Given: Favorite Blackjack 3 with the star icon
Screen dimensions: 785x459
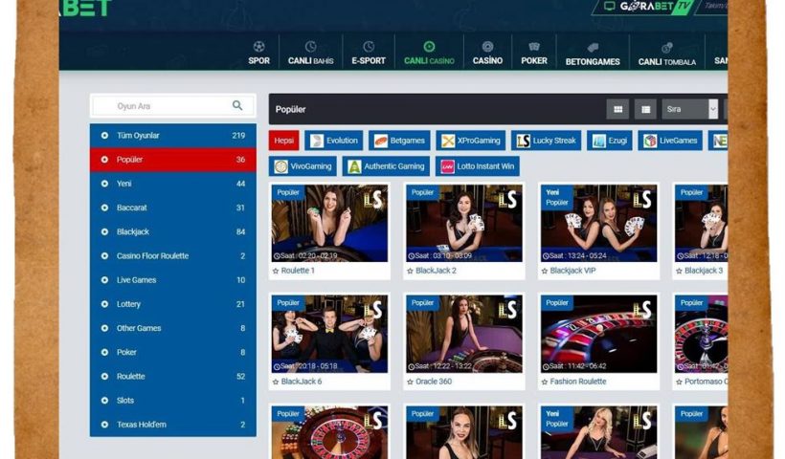Looking at the screenshot, I should 679,271.
